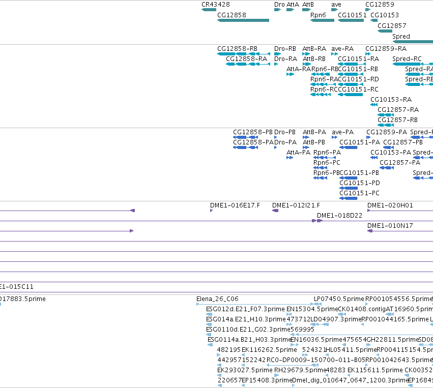Select clone DME1-018D22 arrow
The image size is (433, 388).
[x=320, y=221]
